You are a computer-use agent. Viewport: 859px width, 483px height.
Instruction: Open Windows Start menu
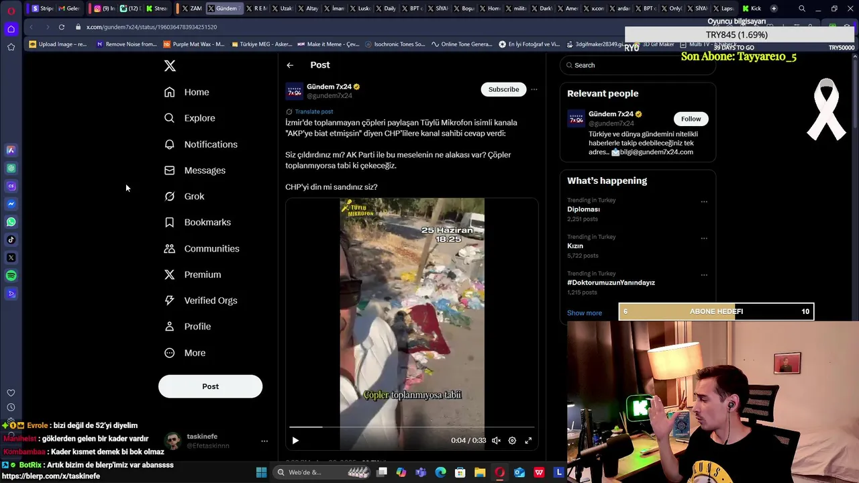[x=261, y=472]
